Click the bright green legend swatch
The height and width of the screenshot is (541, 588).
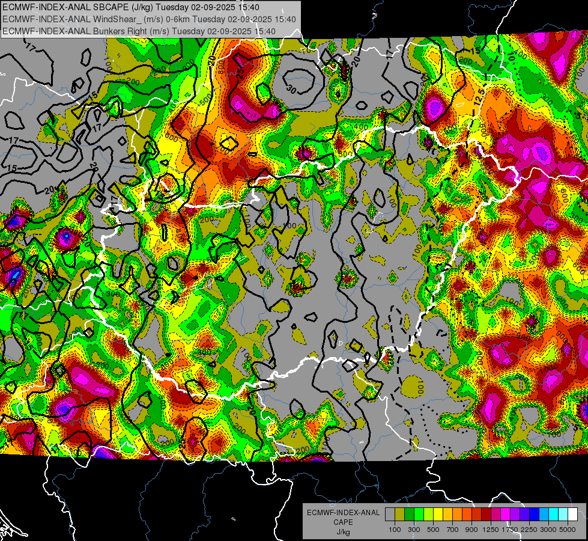(419, 514)
